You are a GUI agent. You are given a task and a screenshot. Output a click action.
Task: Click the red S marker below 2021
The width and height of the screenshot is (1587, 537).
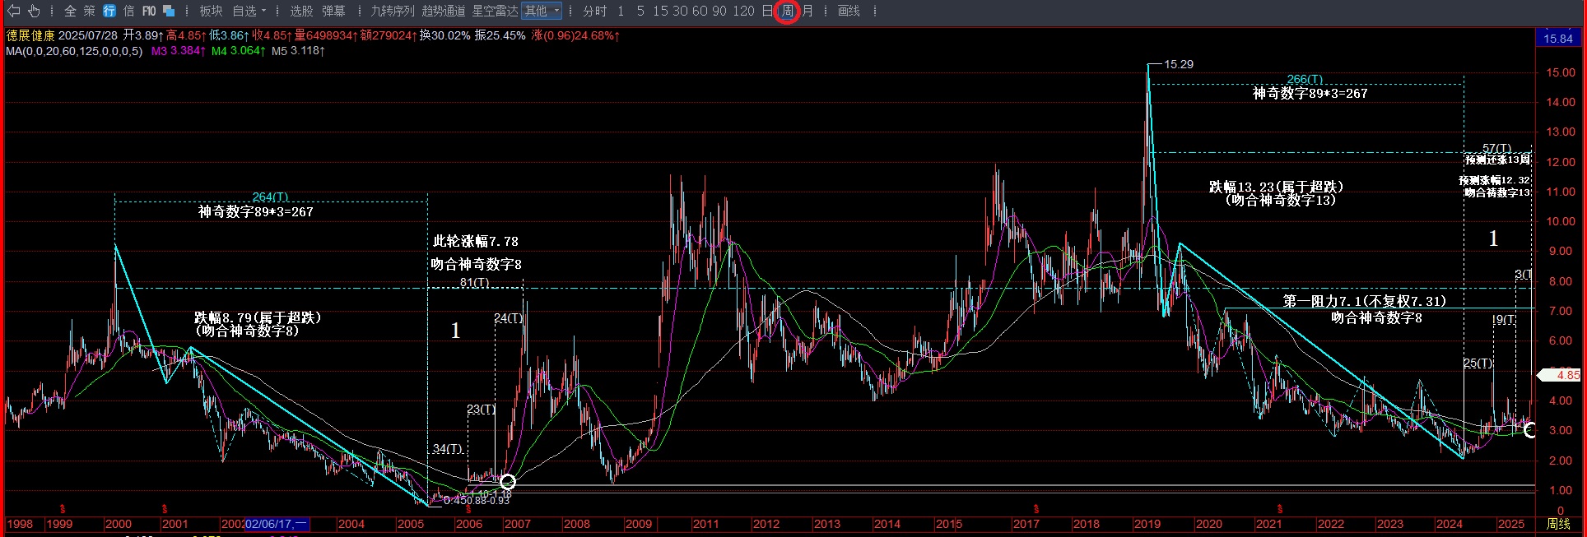(1280, 509)
